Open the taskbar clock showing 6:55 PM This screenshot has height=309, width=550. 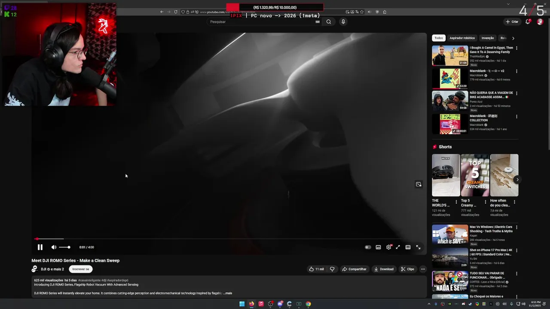pos(535,304)
